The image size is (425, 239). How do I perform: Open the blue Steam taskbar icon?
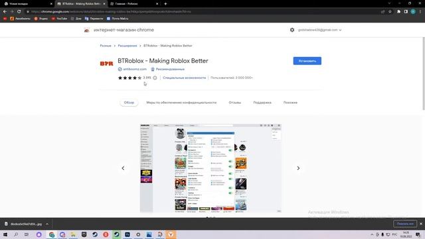point(95,234)
